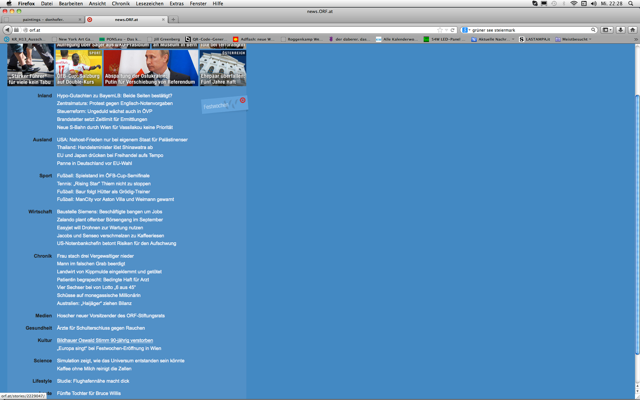Open the LASTAMPA.it bookmark
This screenshot has height=400, width=640.
click(x=534, y=39)
